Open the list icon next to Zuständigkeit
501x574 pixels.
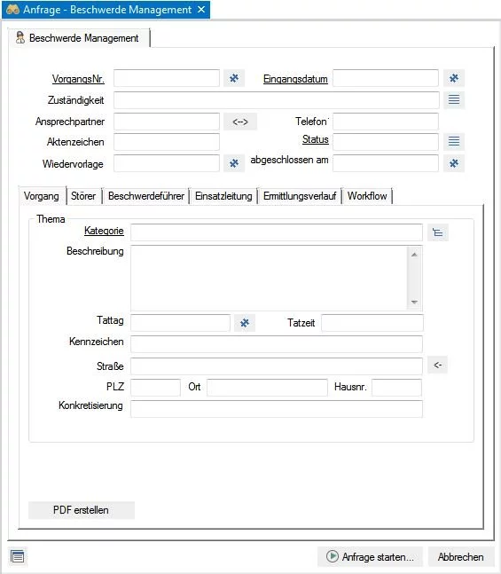point(454,99)
